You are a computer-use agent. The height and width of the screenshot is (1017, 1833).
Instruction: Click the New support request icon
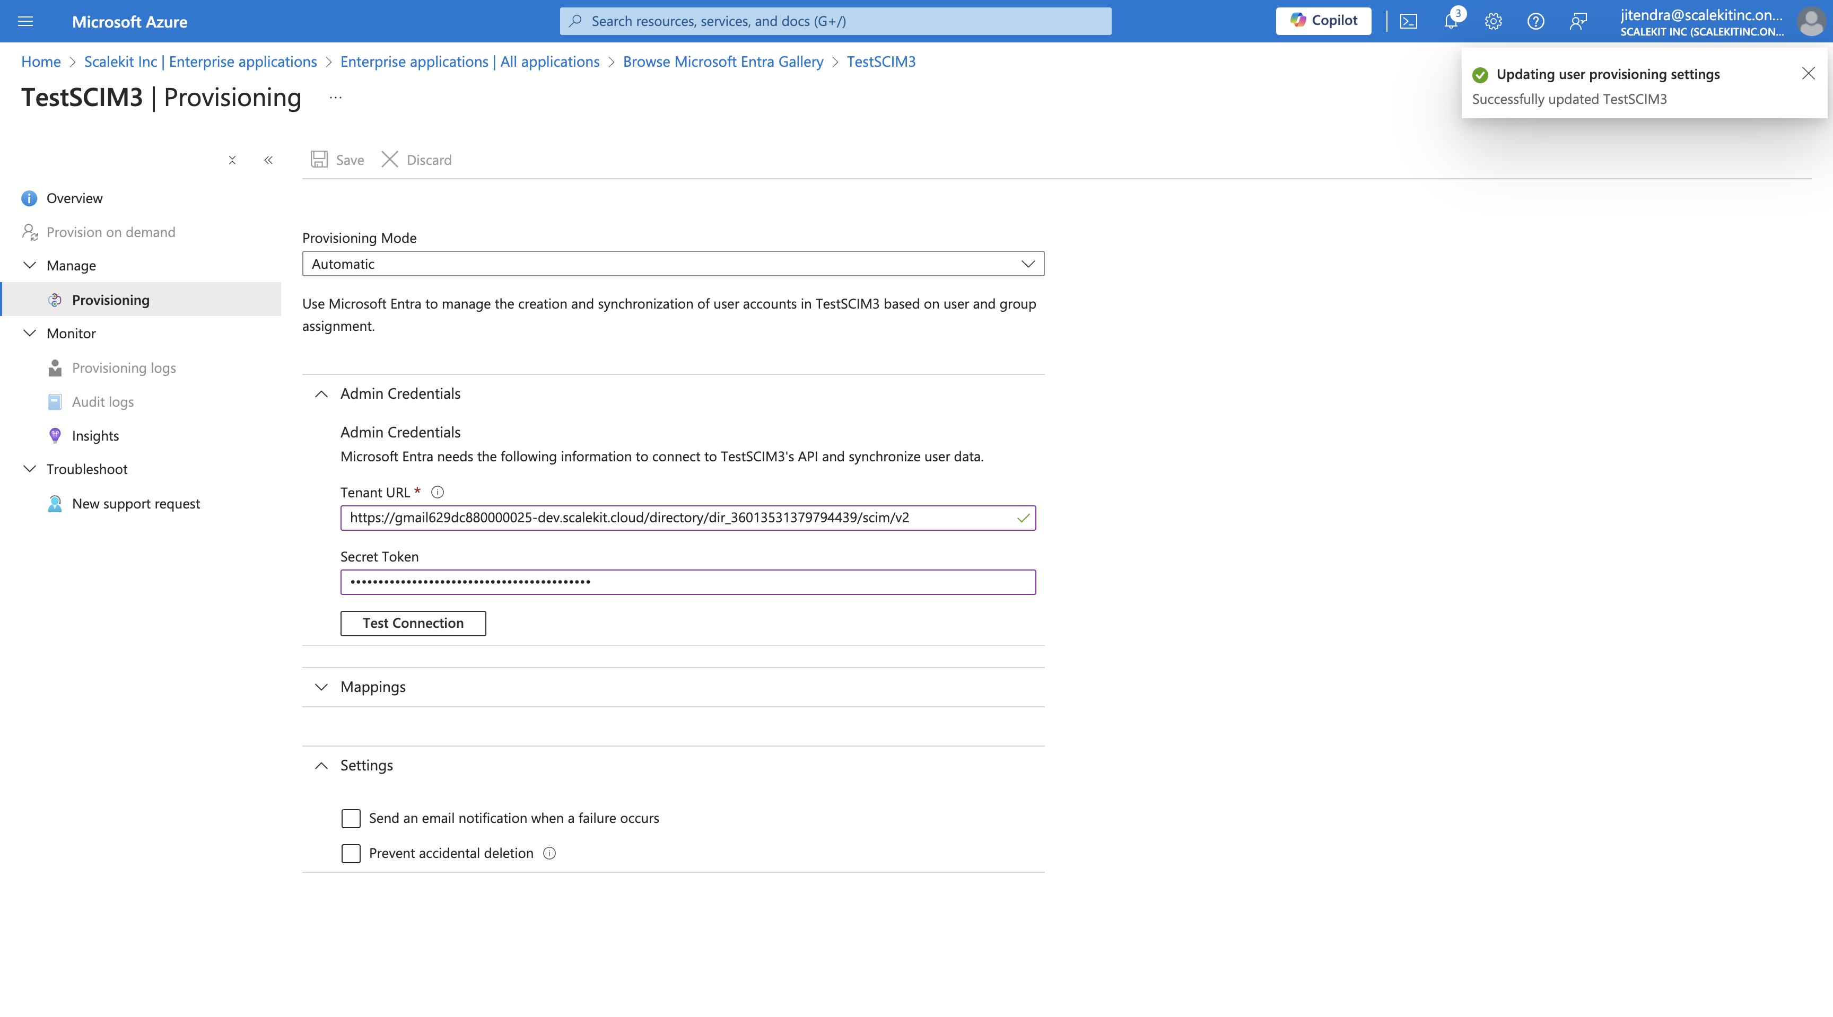pyautogui.click(x=55, y=504)
